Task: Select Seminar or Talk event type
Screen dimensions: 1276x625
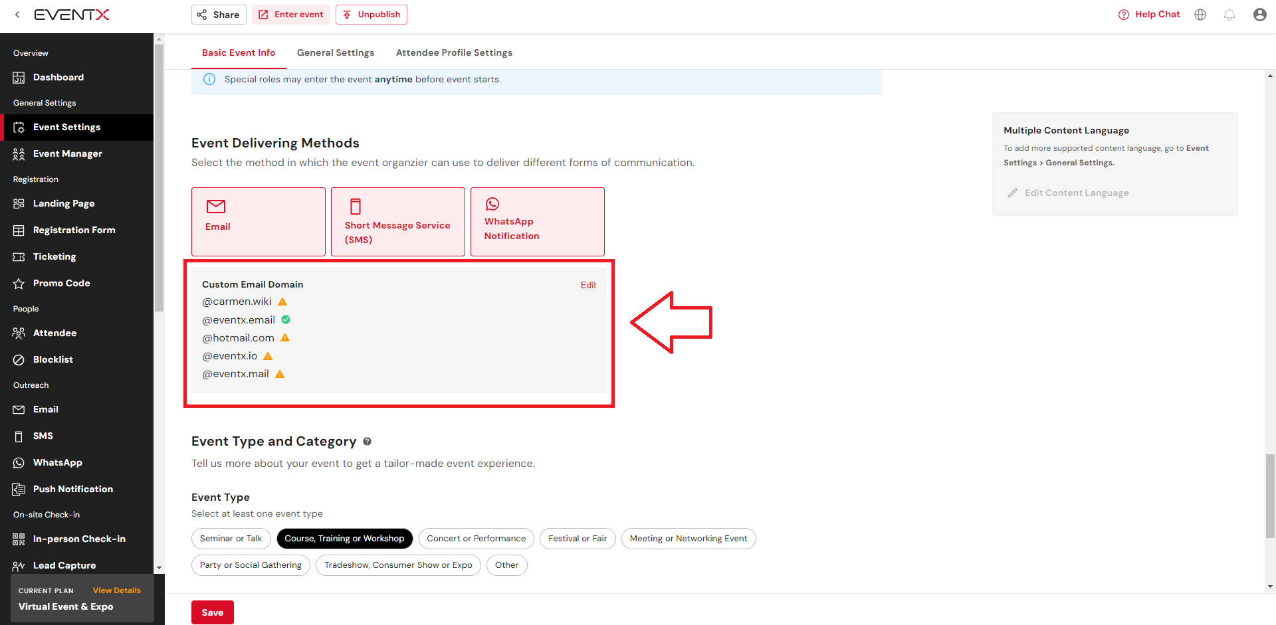Action: [x=231, y=539]
